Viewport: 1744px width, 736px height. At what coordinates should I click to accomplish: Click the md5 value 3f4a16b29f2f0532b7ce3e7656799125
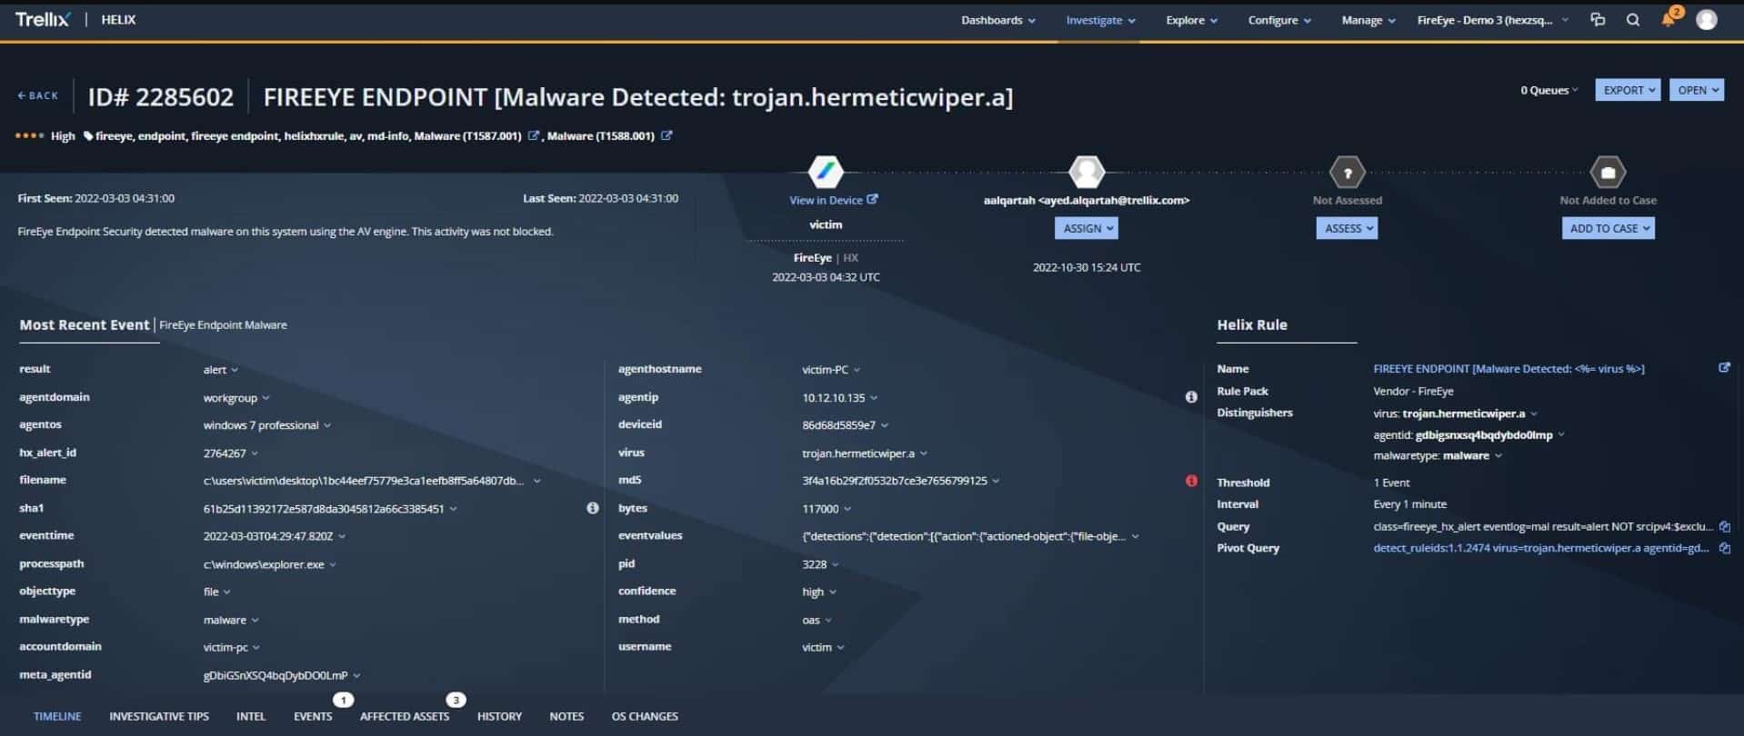point(895,481)
